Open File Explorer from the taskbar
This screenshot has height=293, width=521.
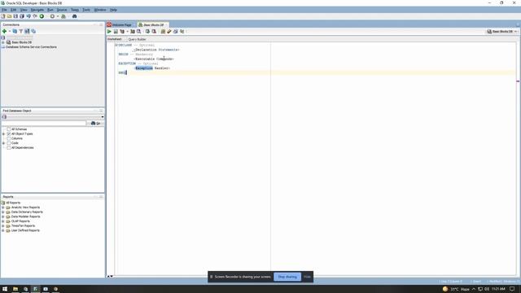[x=15, y=289]
